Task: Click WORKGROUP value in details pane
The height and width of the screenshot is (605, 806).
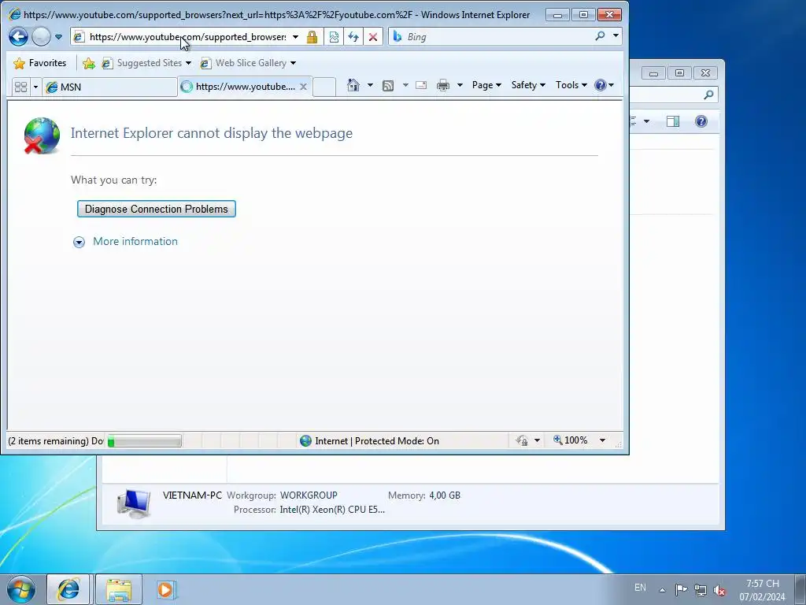Action: [309, 496]
